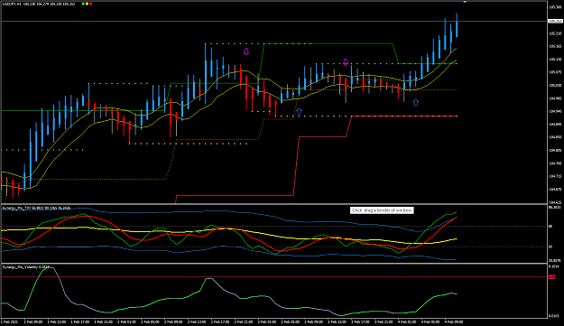This screenshot has height=326, width=564.
Task: Click the USDJPY,H1 symbol header text
Action: [12, 4]
